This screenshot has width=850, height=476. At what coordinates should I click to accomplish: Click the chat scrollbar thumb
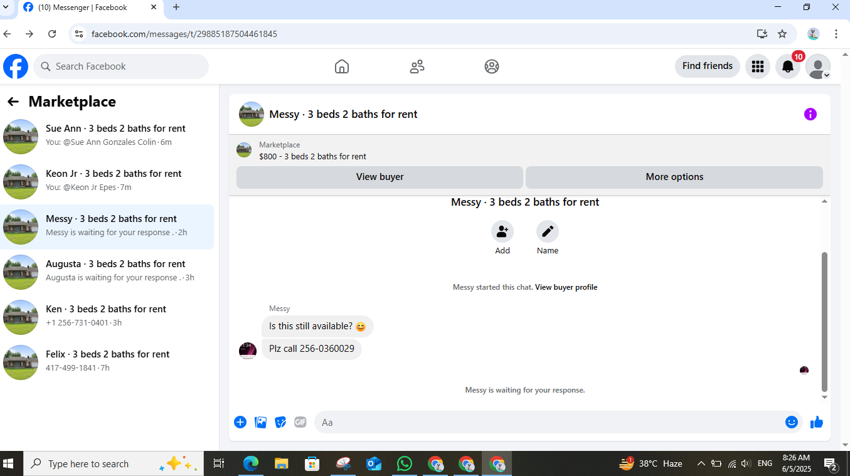tap(824, 322)
